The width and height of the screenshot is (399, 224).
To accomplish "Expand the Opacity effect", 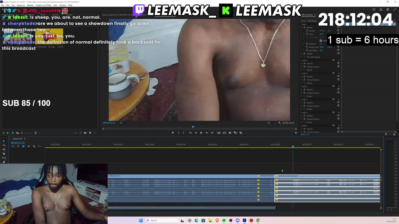I will 302,54.
